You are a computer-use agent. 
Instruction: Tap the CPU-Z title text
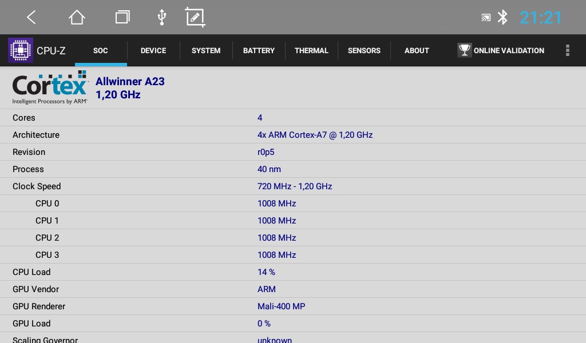(x=51, y=50)
